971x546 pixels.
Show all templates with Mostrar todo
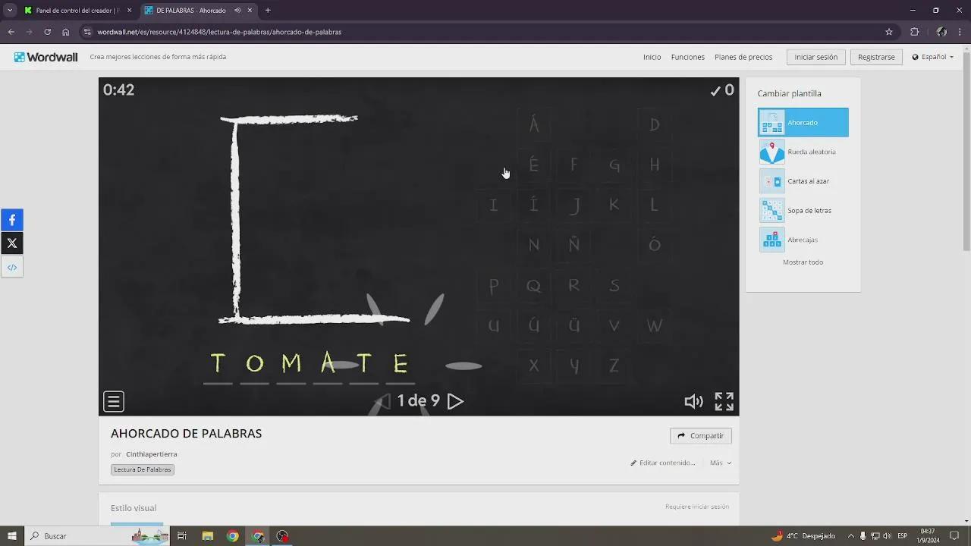click(x=803, y=262)
